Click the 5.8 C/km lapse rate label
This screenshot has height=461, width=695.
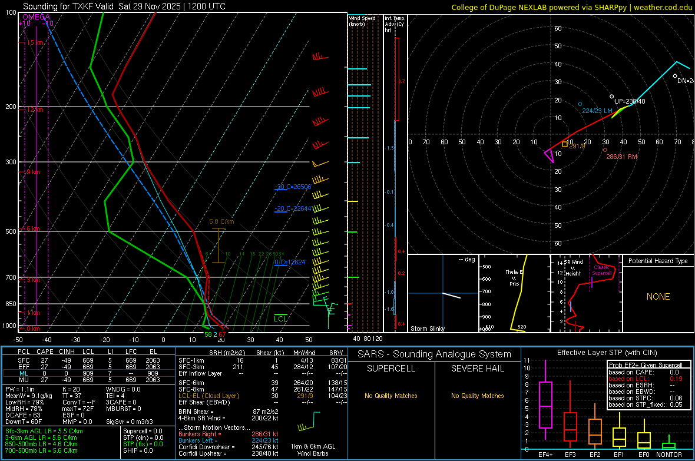click(x=221, y=221)
